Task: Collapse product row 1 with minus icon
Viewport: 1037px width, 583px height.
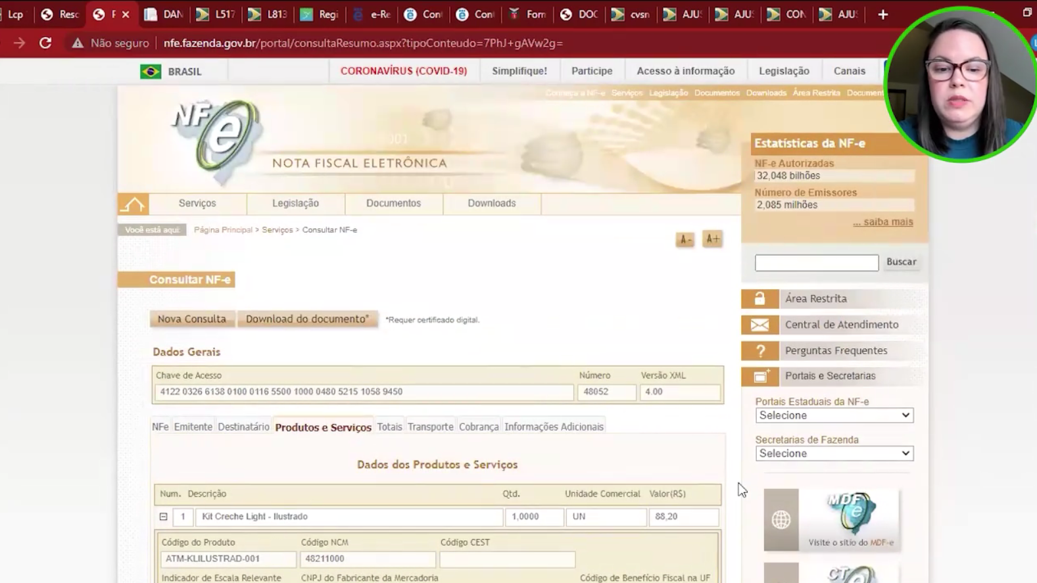Action: pyautogui.click(x=164, y=517)
